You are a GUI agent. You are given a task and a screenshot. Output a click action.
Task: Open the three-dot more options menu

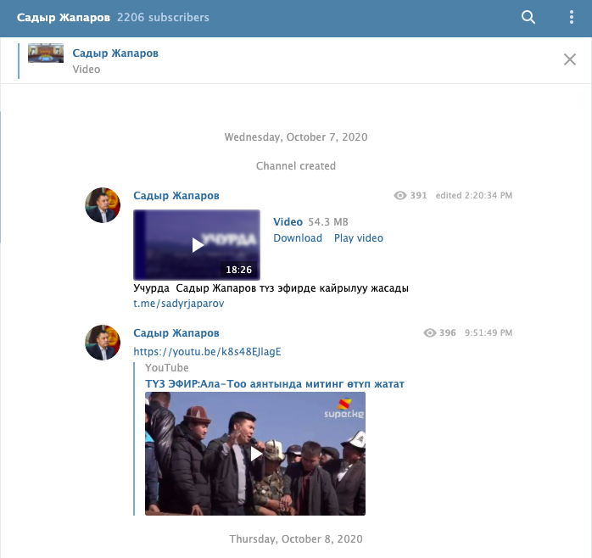click(x=571, y=17)
